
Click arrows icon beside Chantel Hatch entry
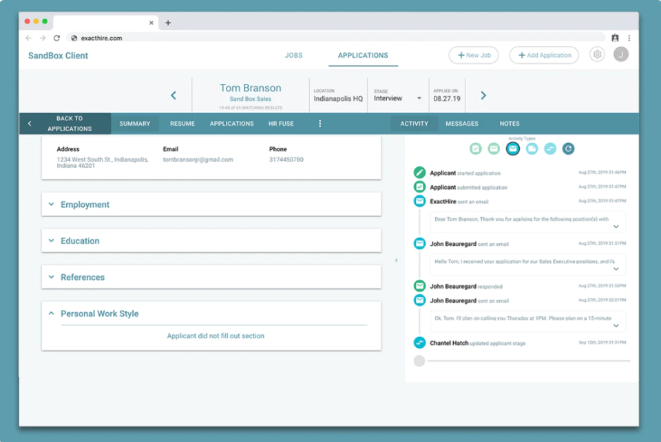tap(419, 342)
